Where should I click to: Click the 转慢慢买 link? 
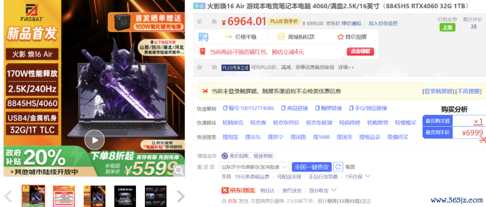405,123
